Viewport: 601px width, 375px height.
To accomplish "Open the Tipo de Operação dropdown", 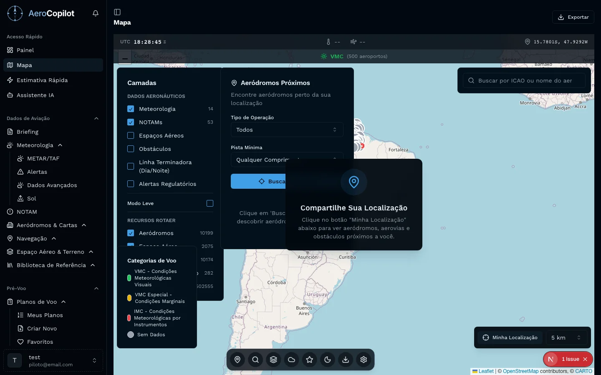I will 287,130.
